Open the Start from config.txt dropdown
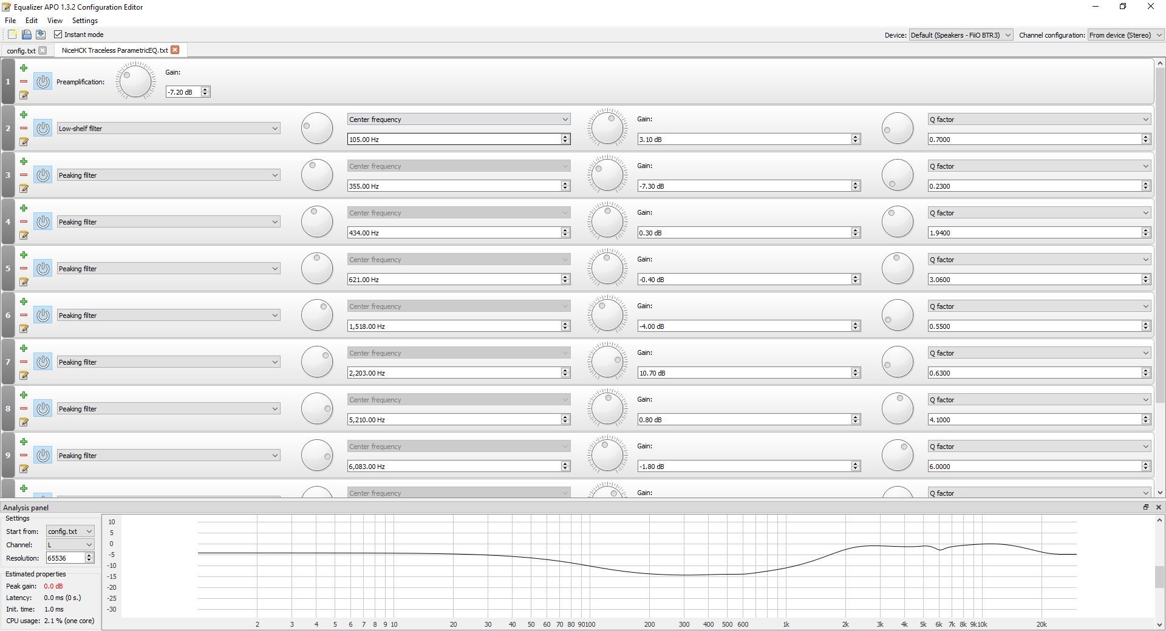 70,531
